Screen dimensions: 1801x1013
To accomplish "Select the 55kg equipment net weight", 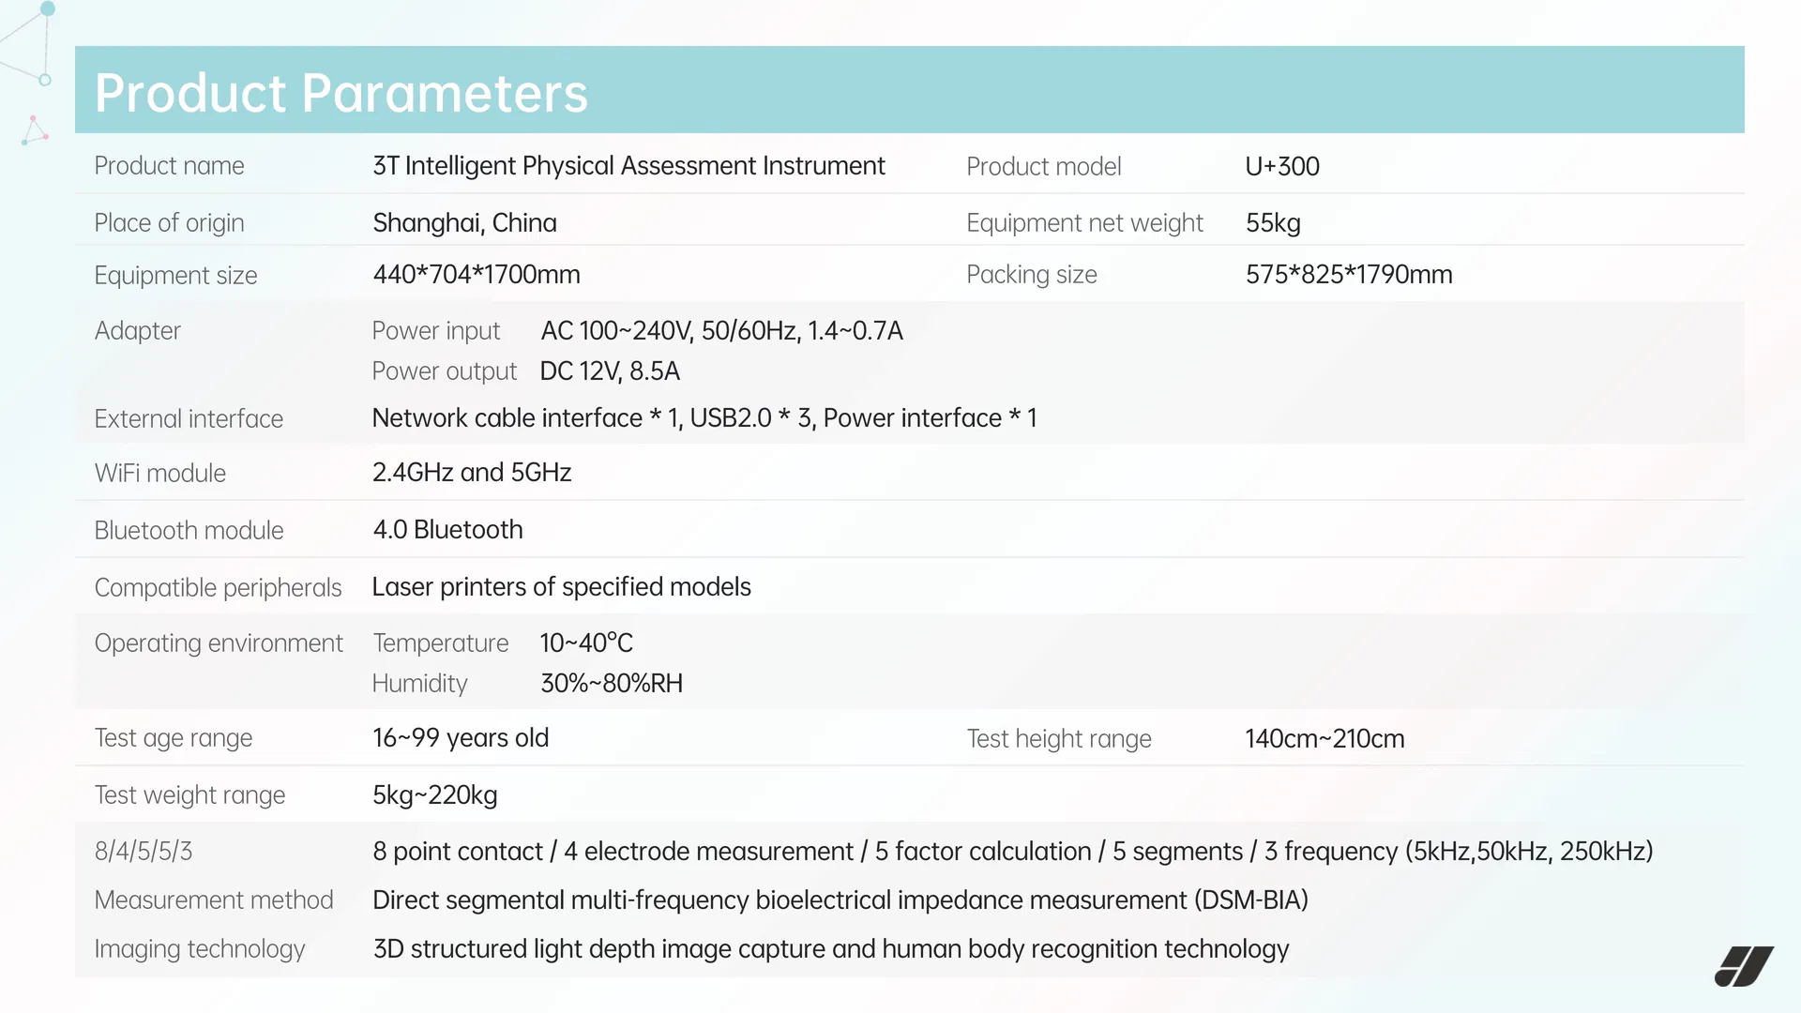I will 1273,223.
